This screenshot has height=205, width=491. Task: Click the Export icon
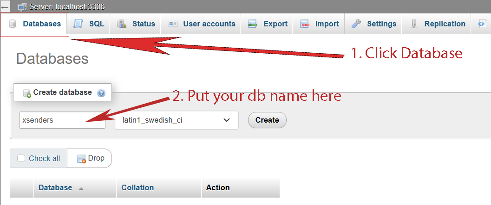[x=253, y=24]
